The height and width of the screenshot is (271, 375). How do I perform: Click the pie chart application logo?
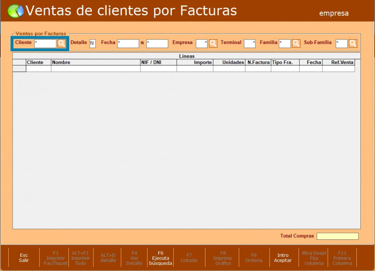click(x=16, y=11)
